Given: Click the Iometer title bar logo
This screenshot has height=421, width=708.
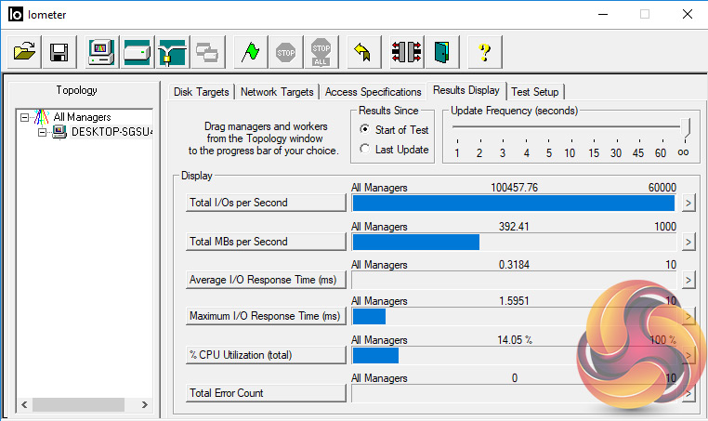Looking at the screenshot, I should pyautogui.click(x=16, y=14).
